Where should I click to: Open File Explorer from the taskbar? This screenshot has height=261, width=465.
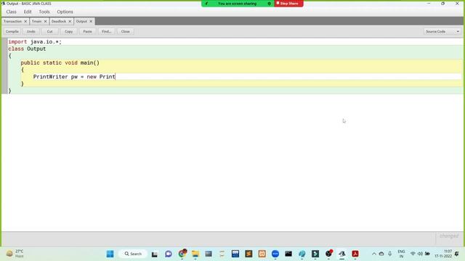point(195,254)
